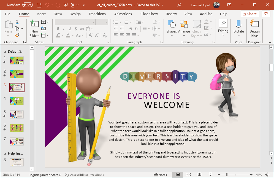The width and height of the screenshot is (274, 178).
Task: Open the Transitions tab
Action: (x=97, y=14)
